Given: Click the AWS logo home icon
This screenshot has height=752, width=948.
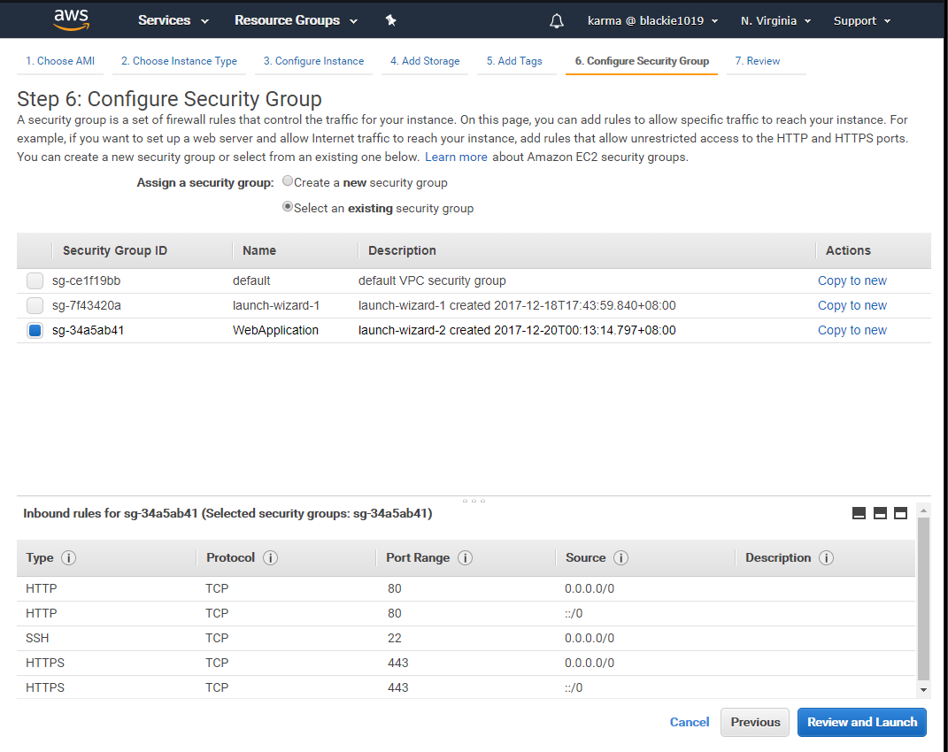Looking at the screenshot, I should (x=71, y=19).
